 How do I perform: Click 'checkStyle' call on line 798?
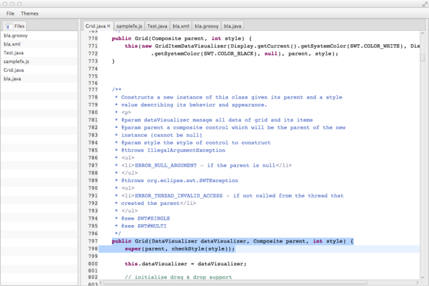(x=188, y=248)
